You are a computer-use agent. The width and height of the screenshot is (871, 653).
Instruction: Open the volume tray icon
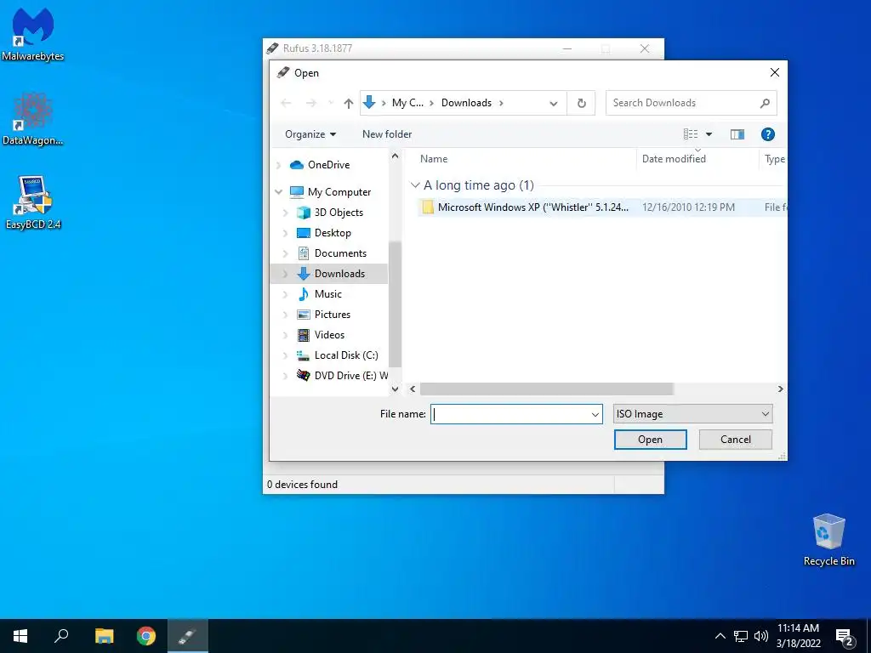coord(761,636)
